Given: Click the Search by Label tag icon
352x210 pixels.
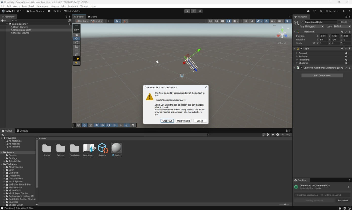Looking at the screenshot, I should point(273,135).
